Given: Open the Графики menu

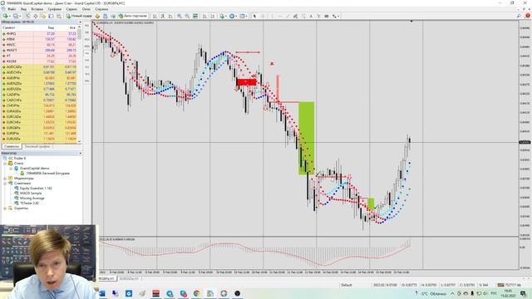Looking at the screenshot, I should point(54,9).
